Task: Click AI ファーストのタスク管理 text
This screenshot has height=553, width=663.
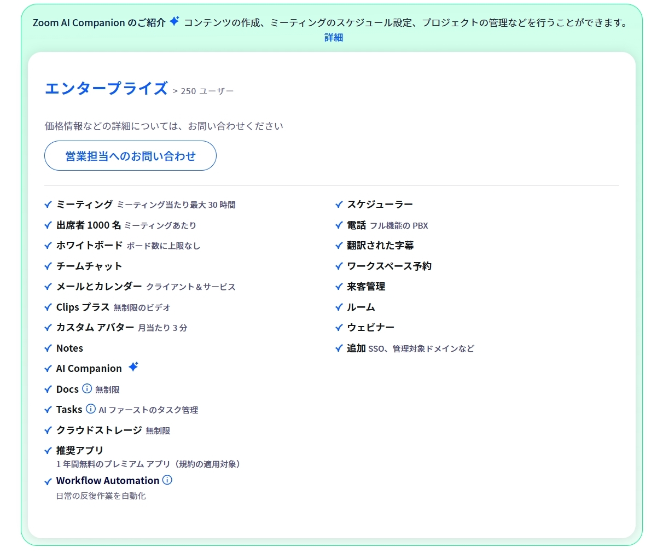Action: point(148,410)
